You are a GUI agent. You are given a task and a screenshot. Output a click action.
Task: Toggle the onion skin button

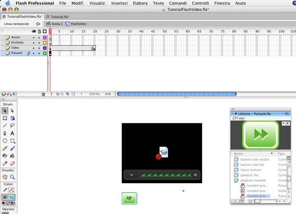point(58,94)
